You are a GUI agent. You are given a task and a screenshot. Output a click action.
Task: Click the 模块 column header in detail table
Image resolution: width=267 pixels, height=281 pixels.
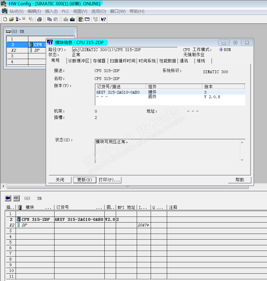35,207
